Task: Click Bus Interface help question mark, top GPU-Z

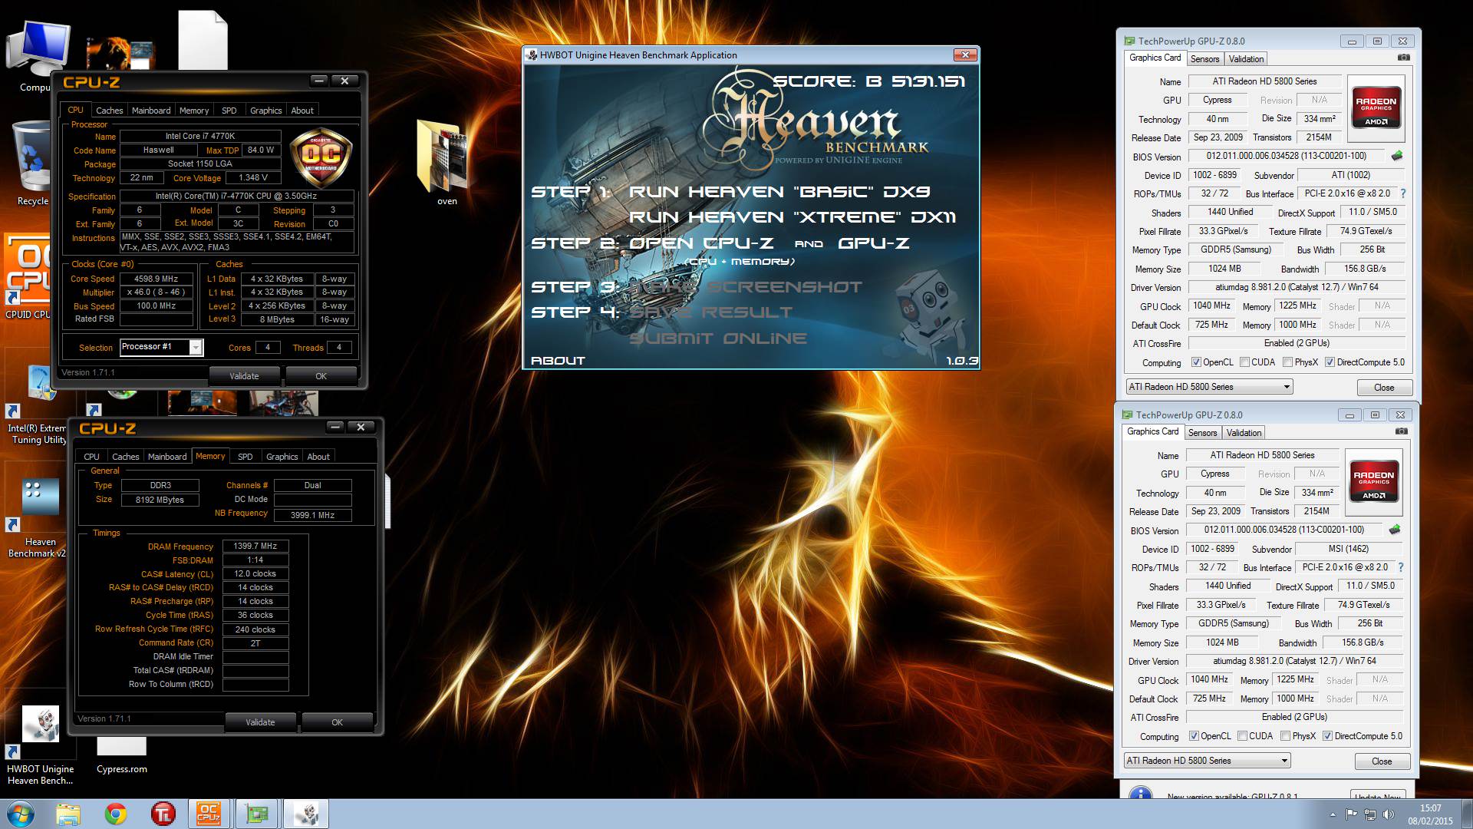Action: pos(1403,193)
